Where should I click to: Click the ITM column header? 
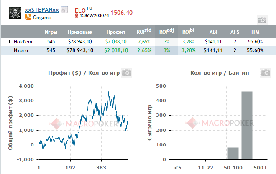(255, 32)
